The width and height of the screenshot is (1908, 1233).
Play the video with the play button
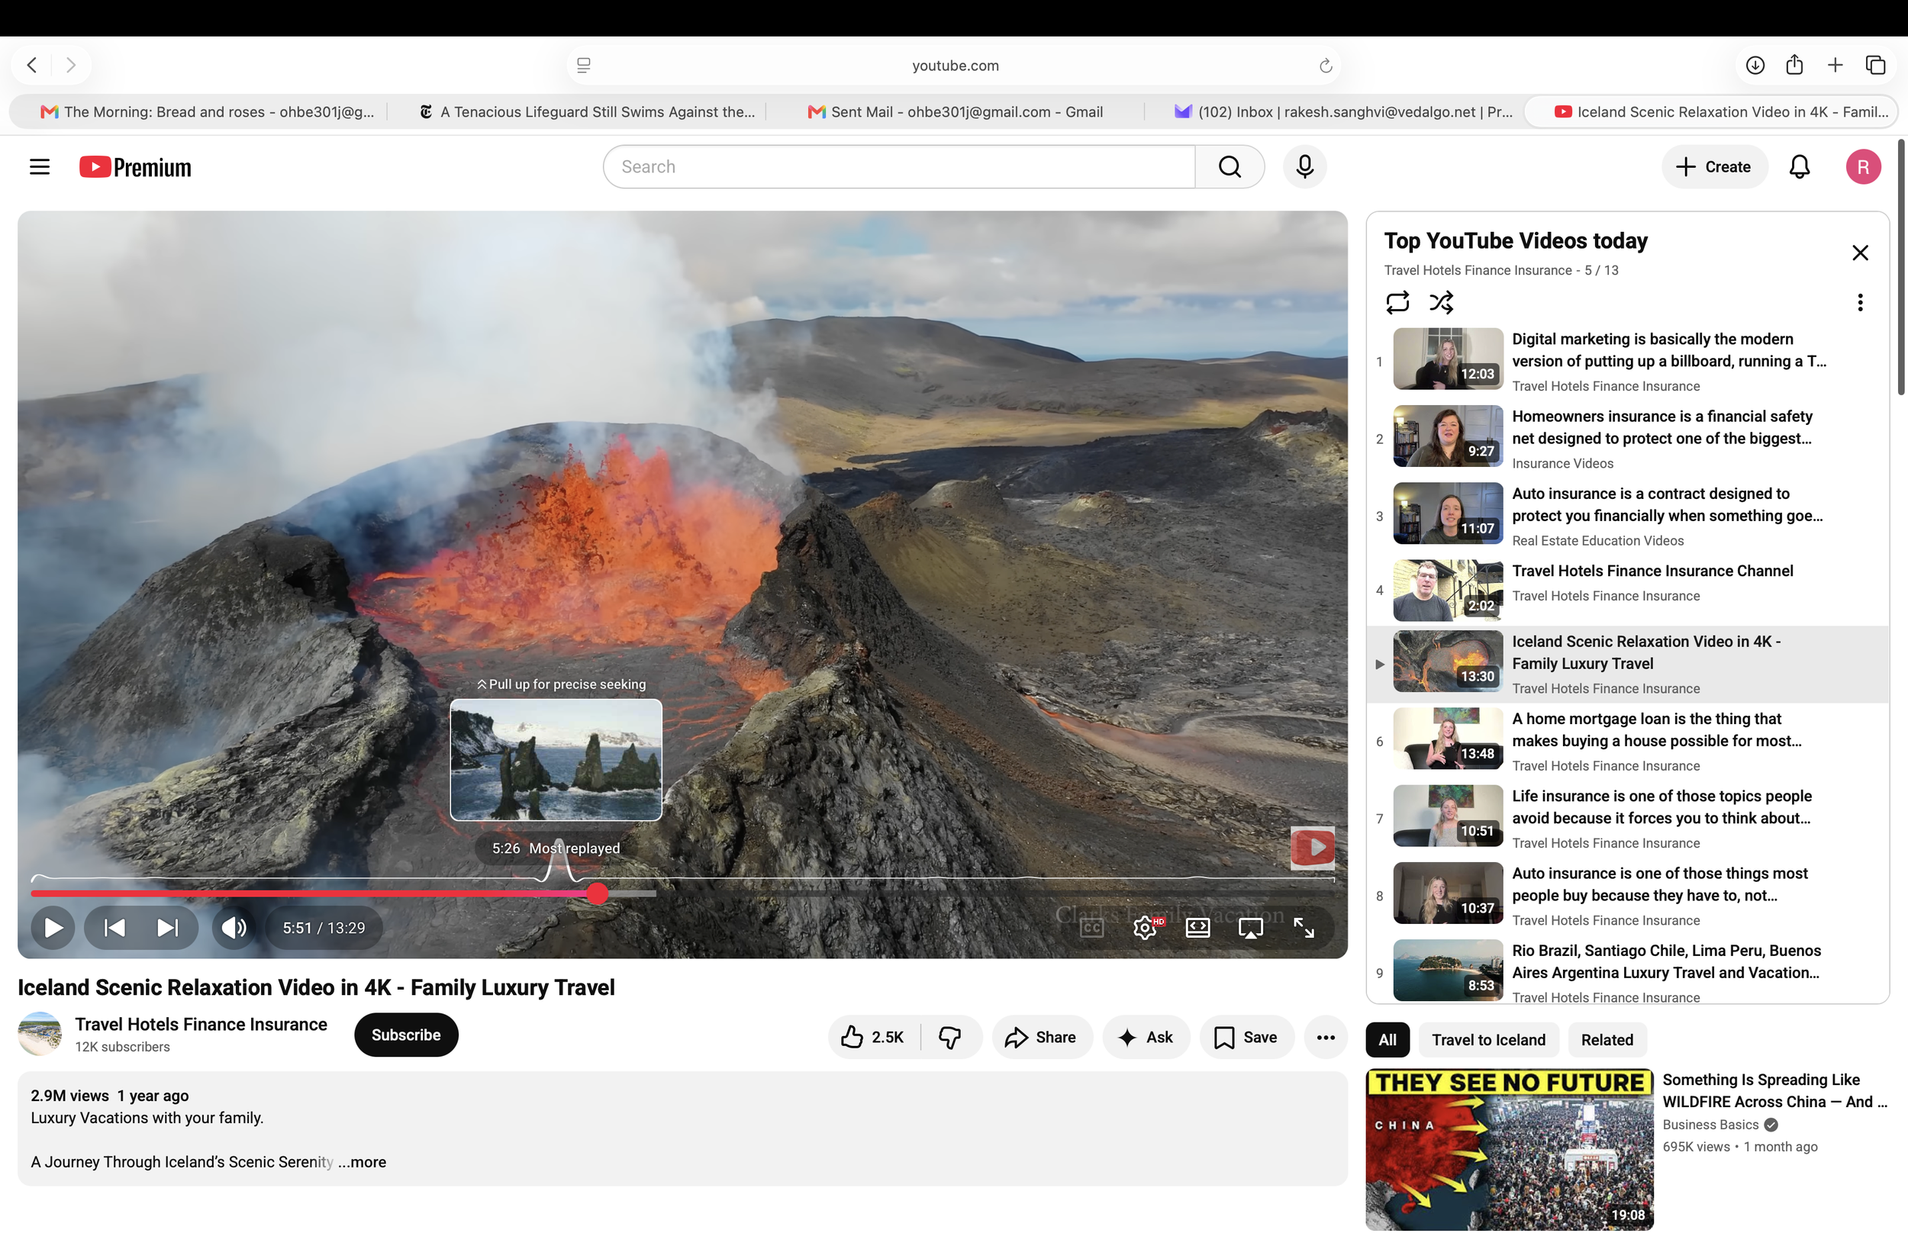click(53, 928)
